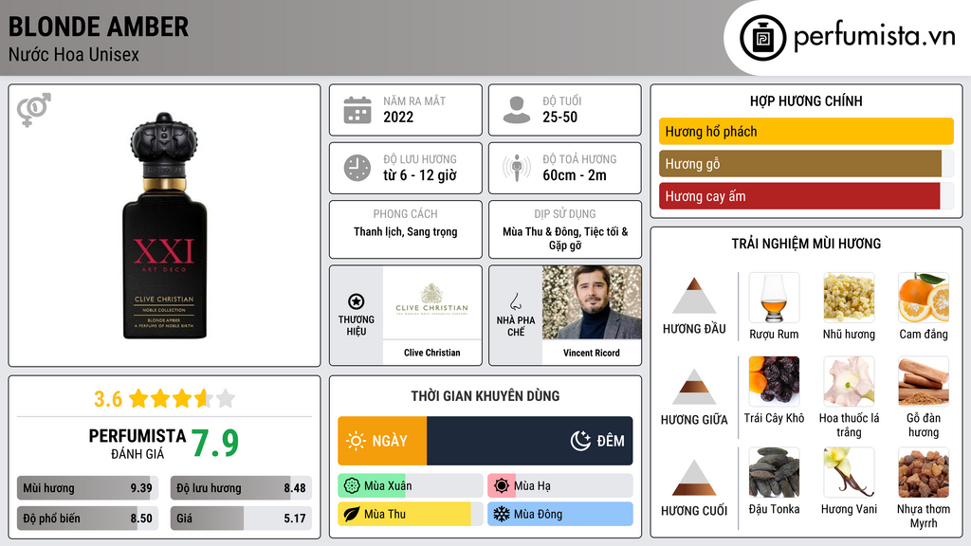Click the Hương cuối pyramid icon
Screen dimensions: 971x546
pyautogui.click(x=694, y=478)
